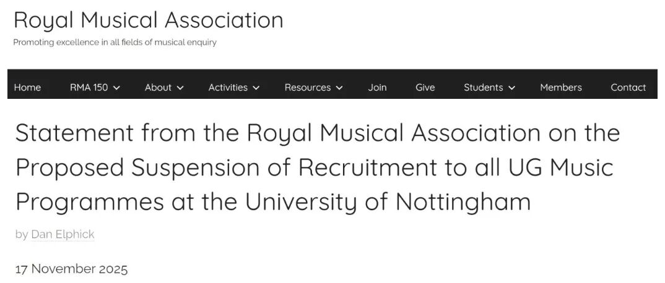Click the RMA 150 menu label
The image size is (665, 283).
click(89, 88)
